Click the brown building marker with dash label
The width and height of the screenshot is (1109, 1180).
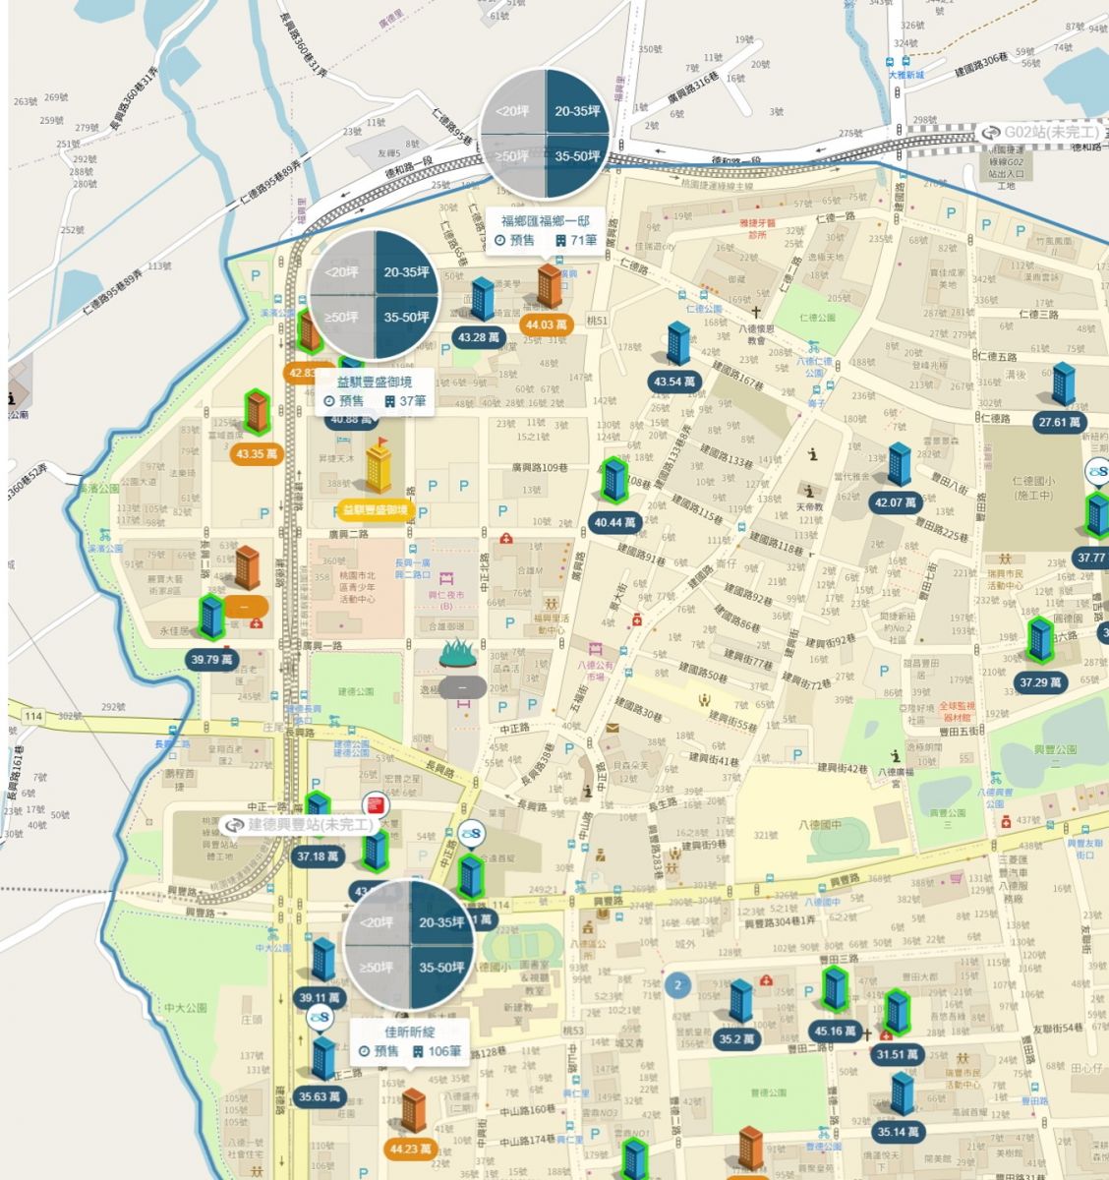(246, 569)
